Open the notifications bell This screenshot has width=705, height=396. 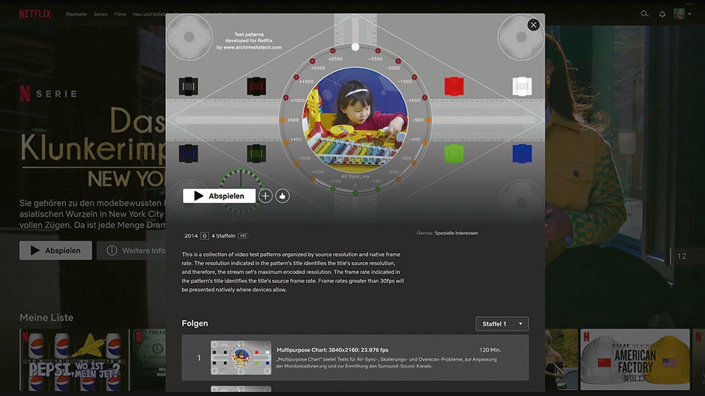(x=662, y=15)
